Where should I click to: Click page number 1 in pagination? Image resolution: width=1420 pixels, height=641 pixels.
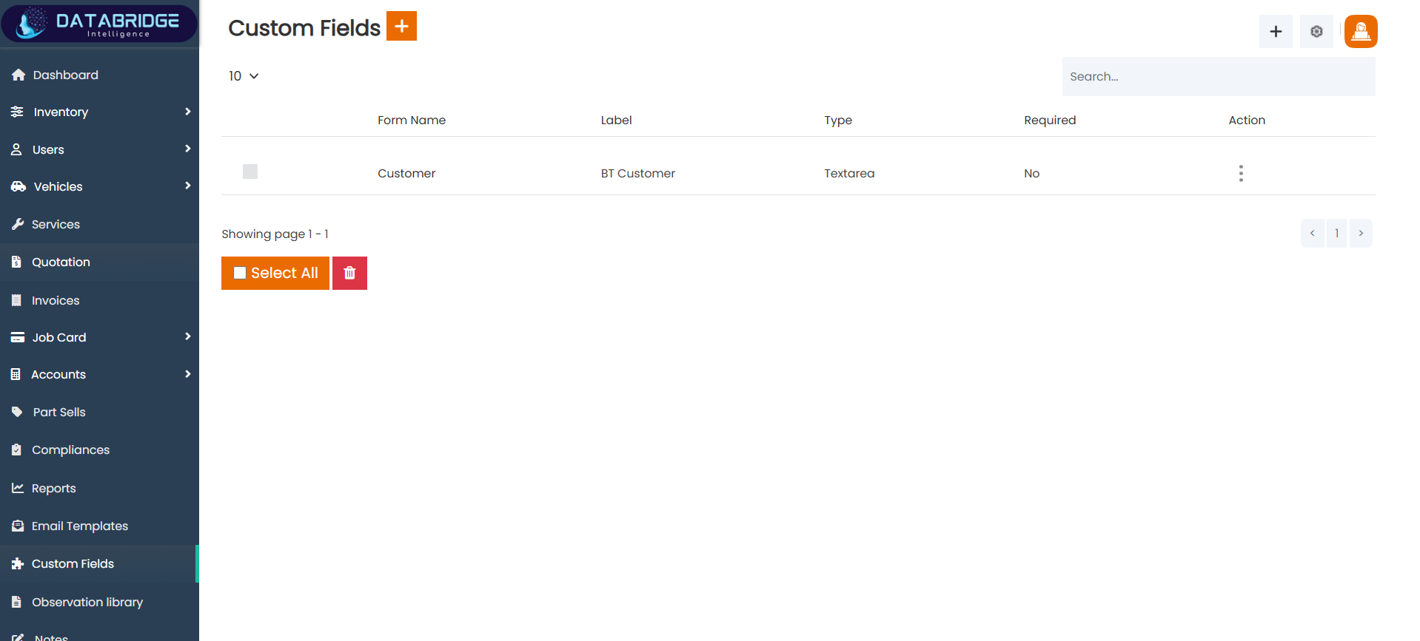click(x=1336, y=233)
